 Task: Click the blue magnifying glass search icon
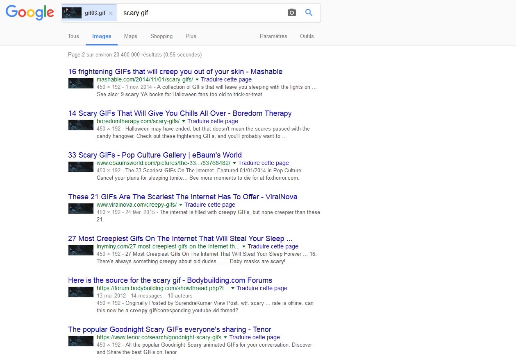(309, 13)
